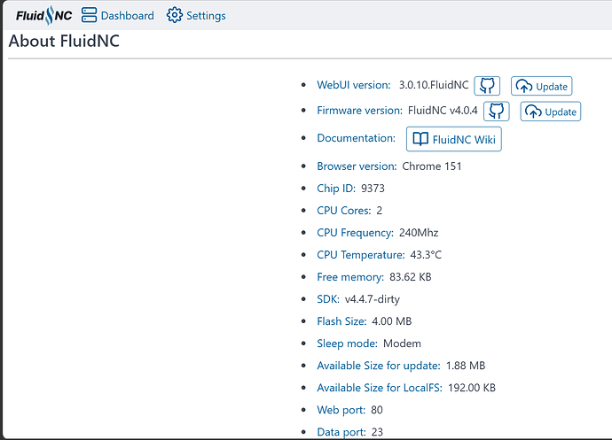Select the 'SDK:' label
Screen dimensions: 612x440
tap(328, 299)
